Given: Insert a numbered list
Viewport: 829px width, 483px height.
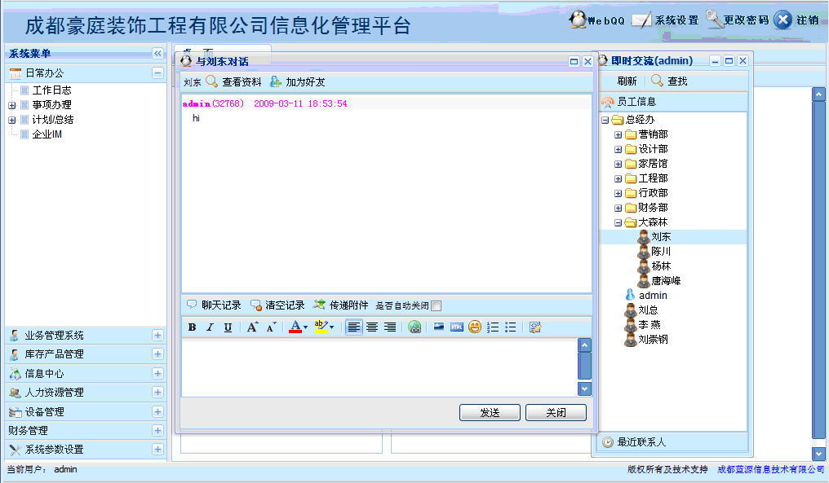Looking at the screenshot, I should [x=493, y=327].
